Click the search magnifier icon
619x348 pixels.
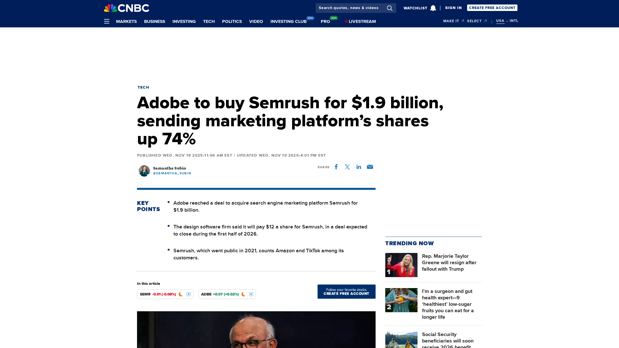389,8
